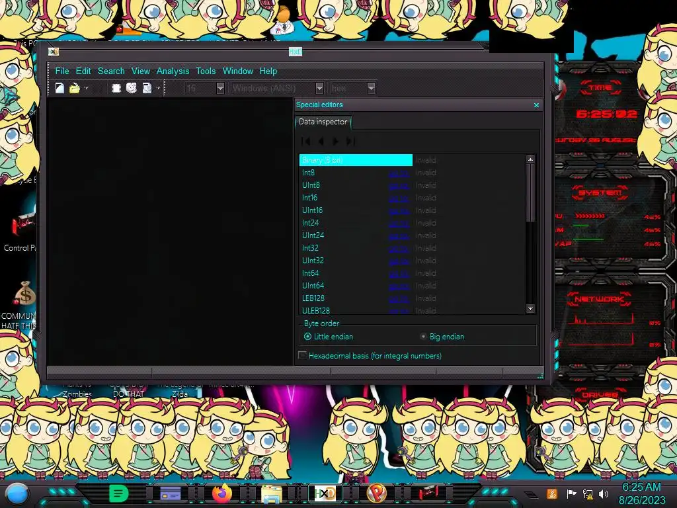
Task: Select the UInt24 row in Data inspector
Action: click(x=413, y=235)
